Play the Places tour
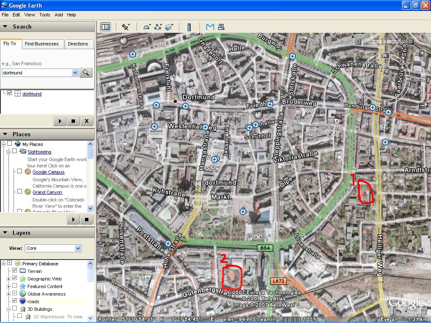 (x=73, y=220)
